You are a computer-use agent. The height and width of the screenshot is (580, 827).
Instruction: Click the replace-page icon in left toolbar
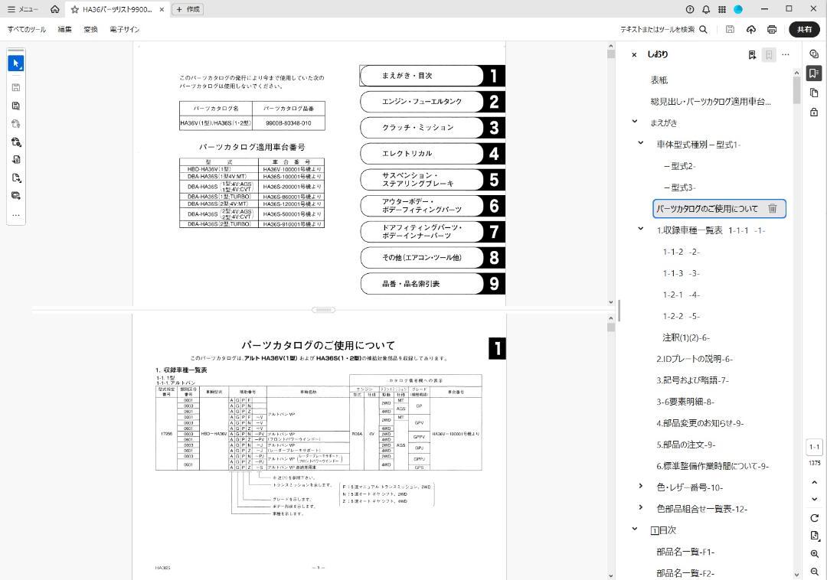click(16, 160)
